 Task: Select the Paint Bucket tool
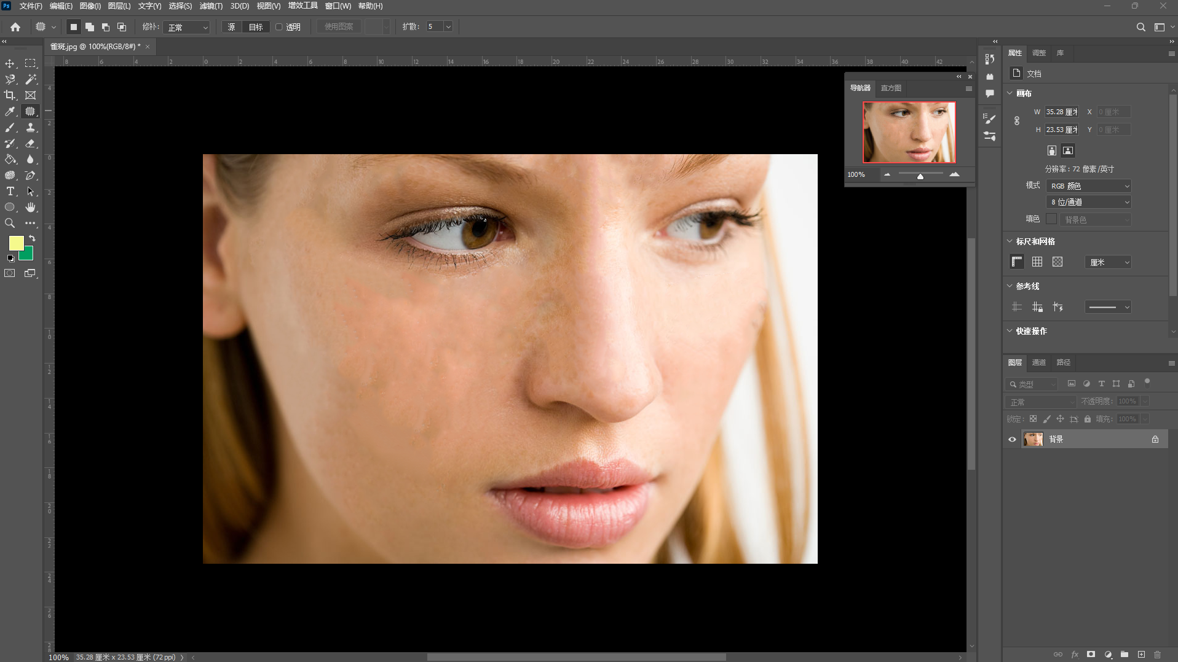[x=10, y=159]
